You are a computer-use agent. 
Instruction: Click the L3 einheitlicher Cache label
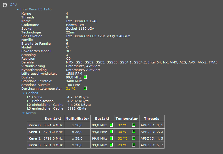[45, 108]
